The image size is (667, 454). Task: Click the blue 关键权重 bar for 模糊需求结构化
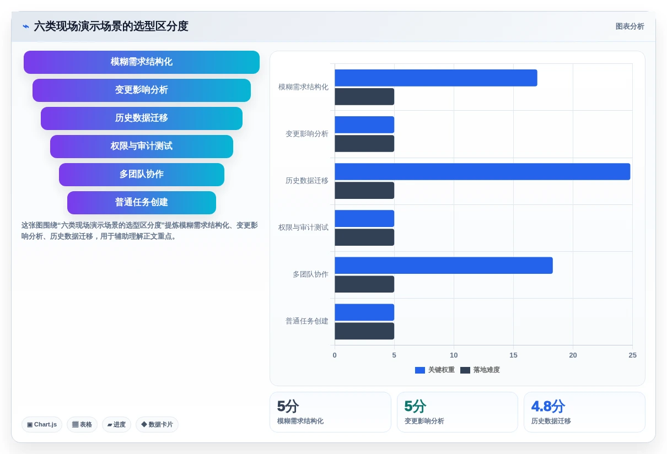pos(436,78)
